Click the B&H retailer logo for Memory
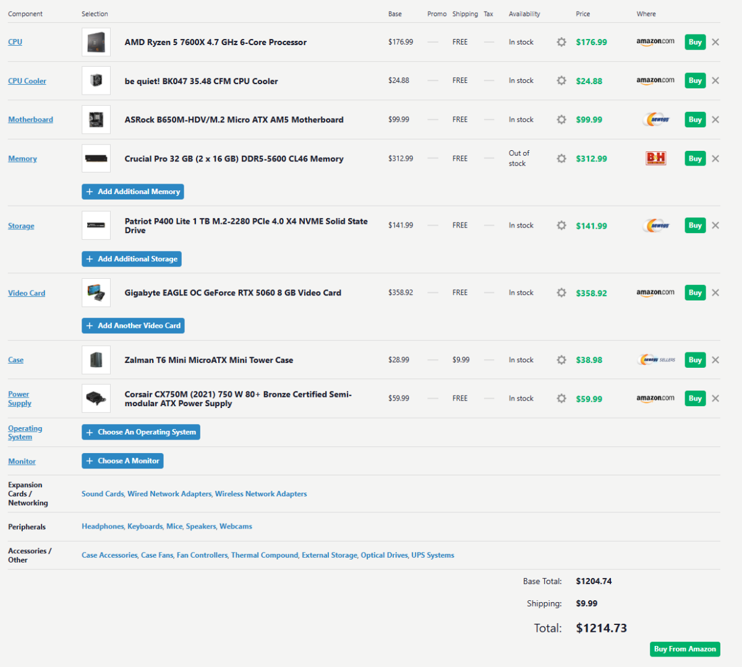Screen dimensions: 742x667 pos(655,158)
